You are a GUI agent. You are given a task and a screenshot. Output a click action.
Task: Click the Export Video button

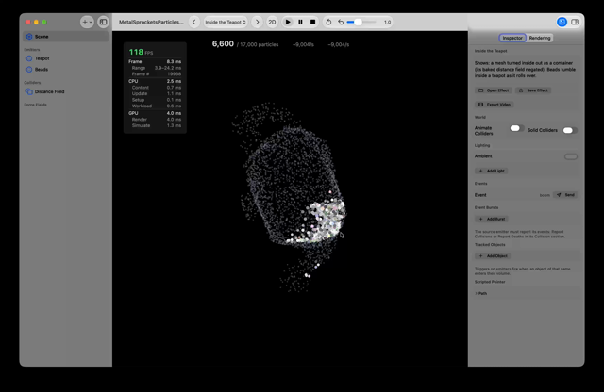(495, 105)
